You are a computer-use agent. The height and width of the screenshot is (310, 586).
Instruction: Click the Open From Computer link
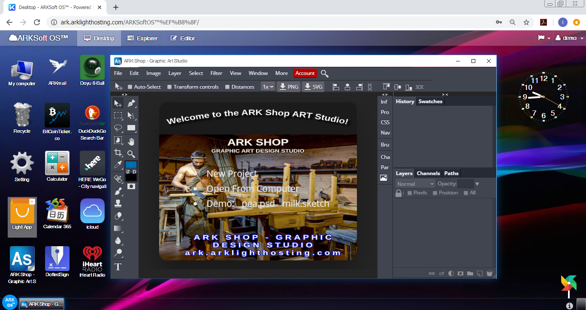253,189
